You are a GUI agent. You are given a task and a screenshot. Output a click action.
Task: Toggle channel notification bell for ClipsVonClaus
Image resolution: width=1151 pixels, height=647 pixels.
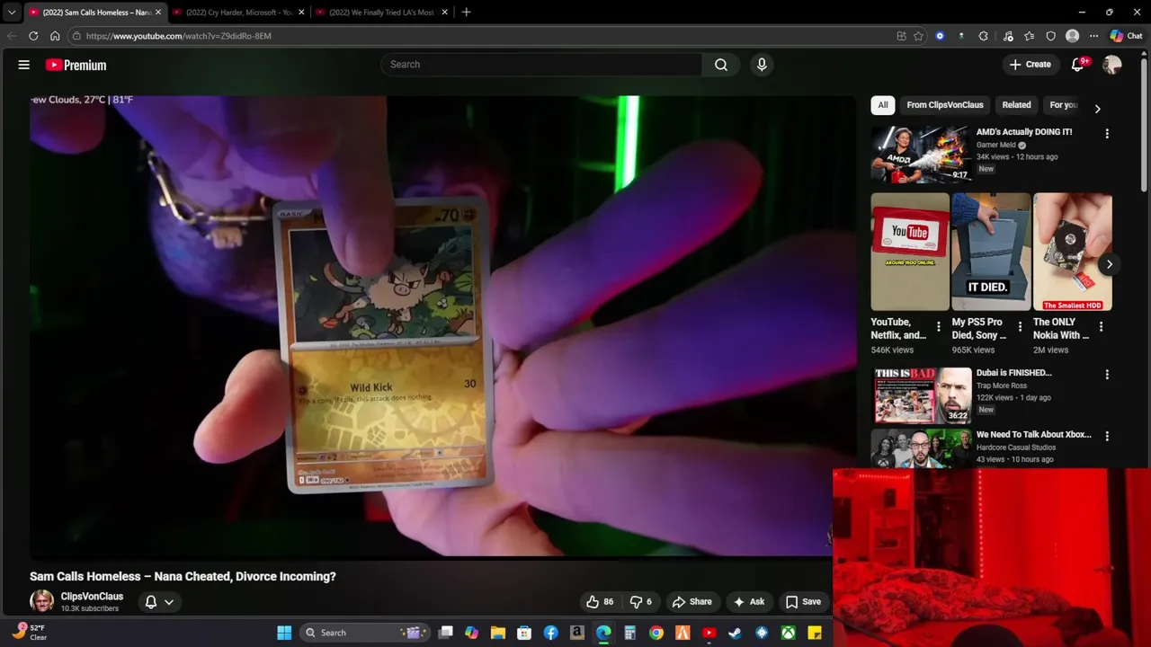151,602
